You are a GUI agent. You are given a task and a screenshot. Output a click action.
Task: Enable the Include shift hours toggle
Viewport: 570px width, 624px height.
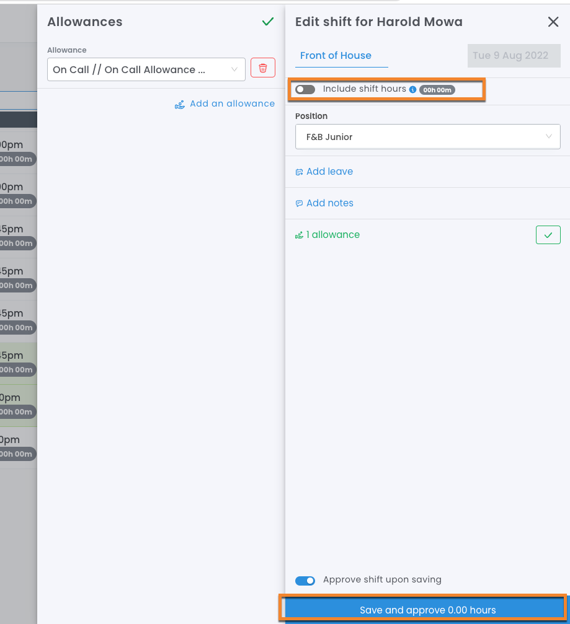coord(305,89)
